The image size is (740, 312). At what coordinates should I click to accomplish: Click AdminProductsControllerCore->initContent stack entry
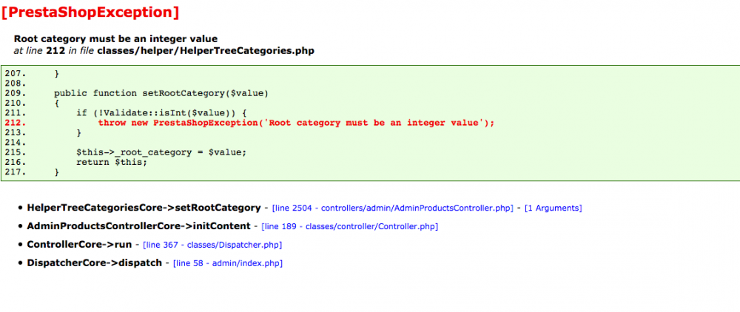[x=139, y=226]
